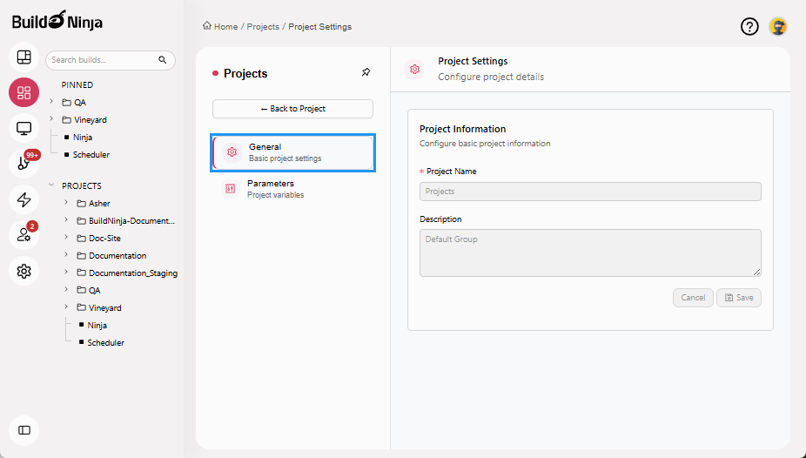Click the Project Information heading
806x458 pixels.
pyautogui.click(x=463, y=129)
